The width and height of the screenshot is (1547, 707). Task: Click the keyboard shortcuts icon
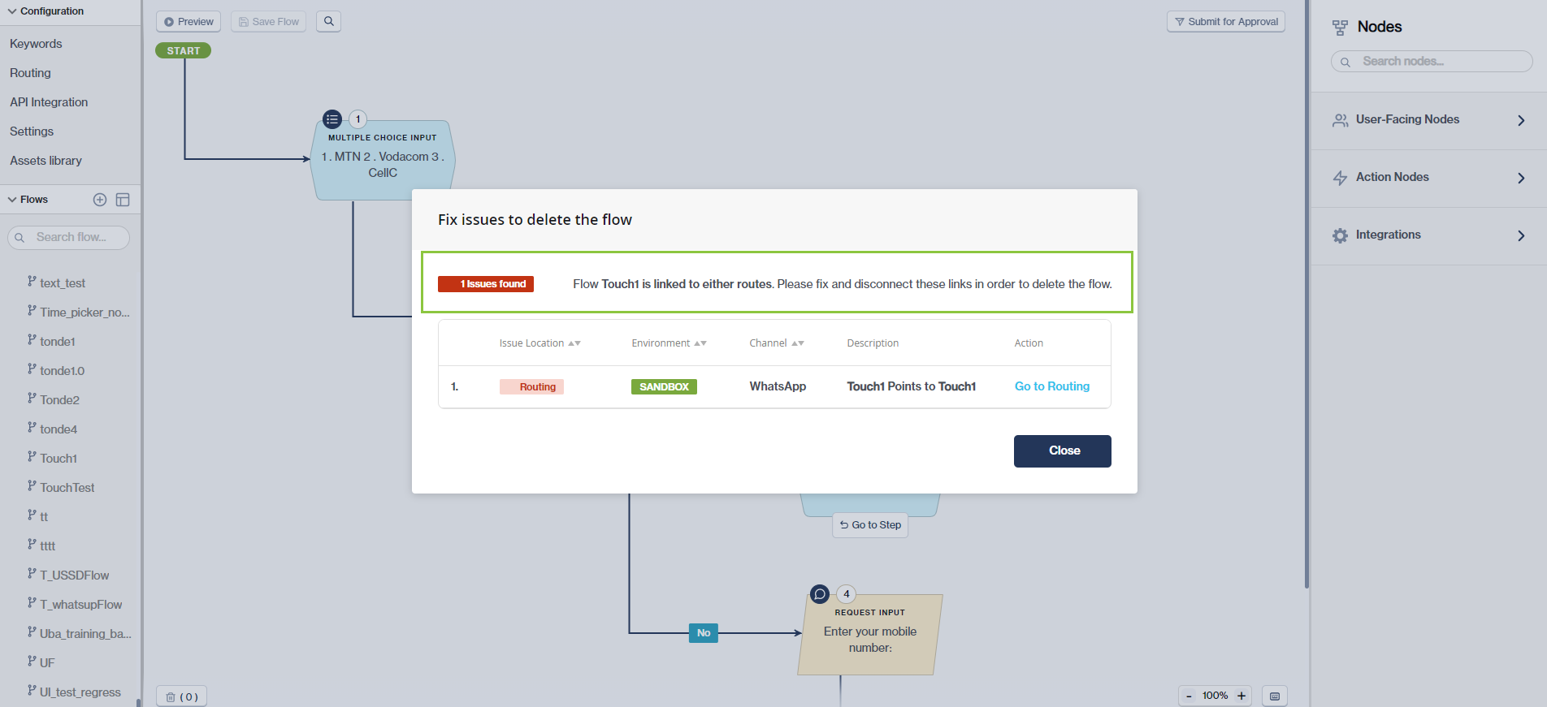pos(1275,696)
